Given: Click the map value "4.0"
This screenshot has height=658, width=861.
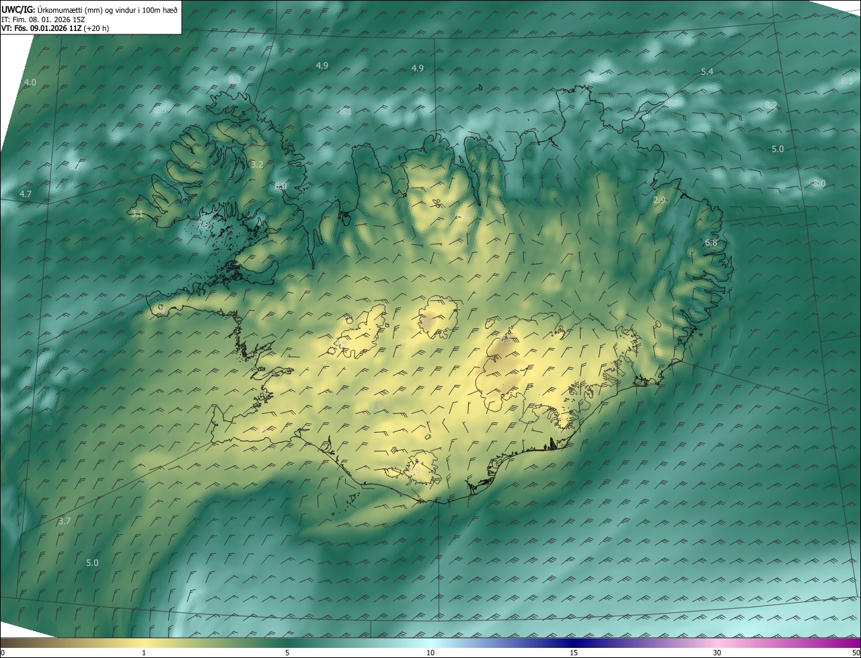Looking at the screenshot, I should pyautogui.click(x=30, y=83).
